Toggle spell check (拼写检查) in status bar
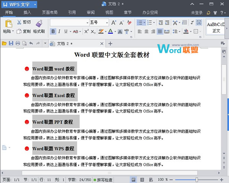 (x=102, y=180)
